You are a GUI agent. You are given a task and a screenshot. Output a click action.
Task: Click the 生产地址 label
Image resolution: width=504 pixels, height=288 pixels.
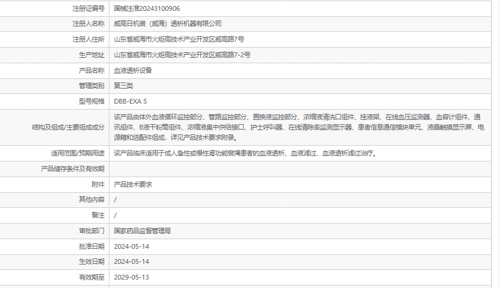pyautogui.click(x=91, y=55)
